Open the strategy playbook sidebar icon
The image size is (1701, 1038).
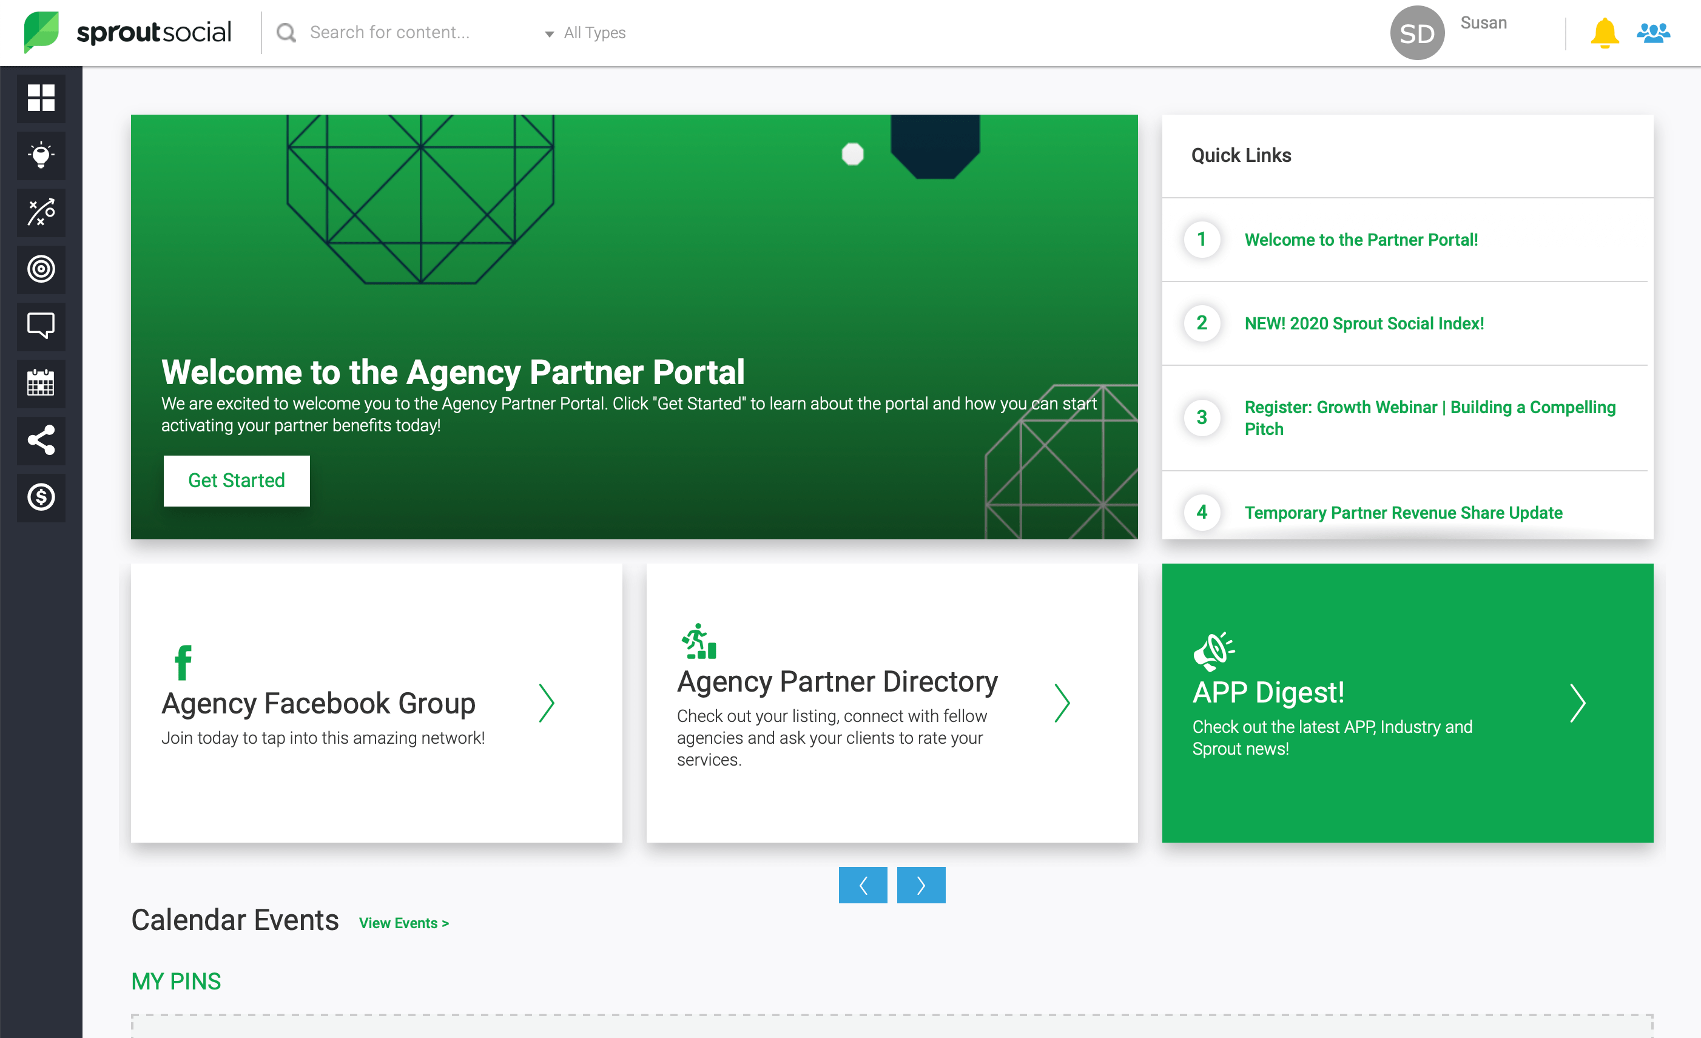(x=41, y=212)
